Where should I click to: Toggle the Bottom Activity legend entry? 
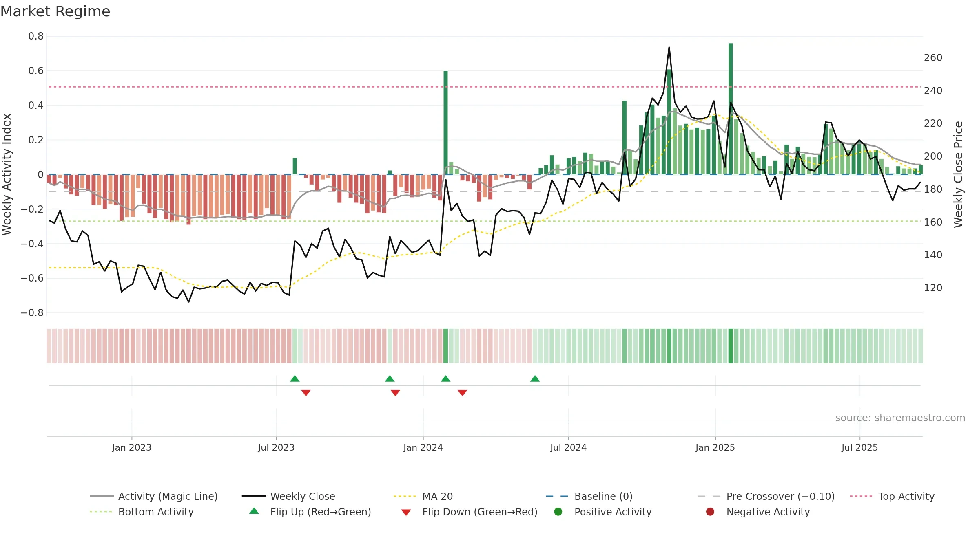[x=142, y=512]
